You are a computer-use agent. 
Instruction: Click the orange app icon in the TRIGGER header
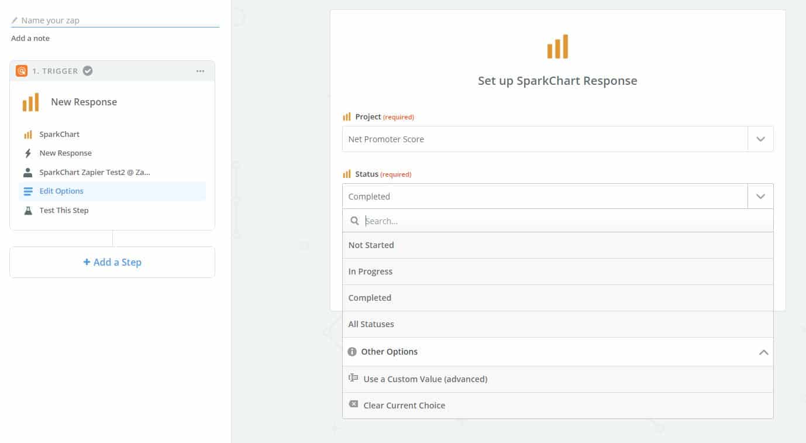tap(22, 70)
